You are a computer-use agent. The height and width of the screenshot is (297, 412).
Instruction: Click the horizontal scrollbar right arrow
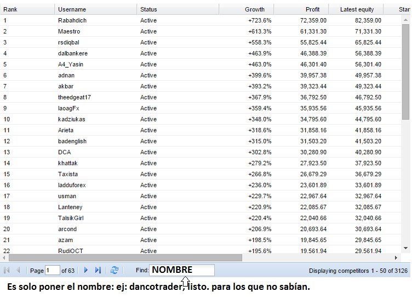[397, 257]
